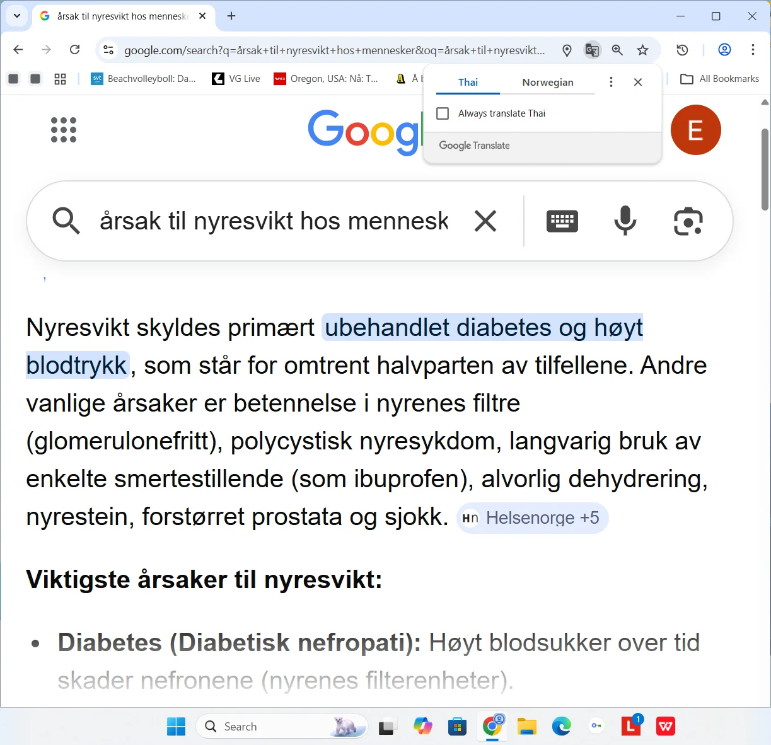
Task: Open location services icon in address bar
Action: pyautogui.click(x=566, y=50)
